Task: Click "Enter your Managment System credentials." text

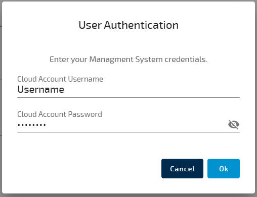Action: tap(128, 59)
